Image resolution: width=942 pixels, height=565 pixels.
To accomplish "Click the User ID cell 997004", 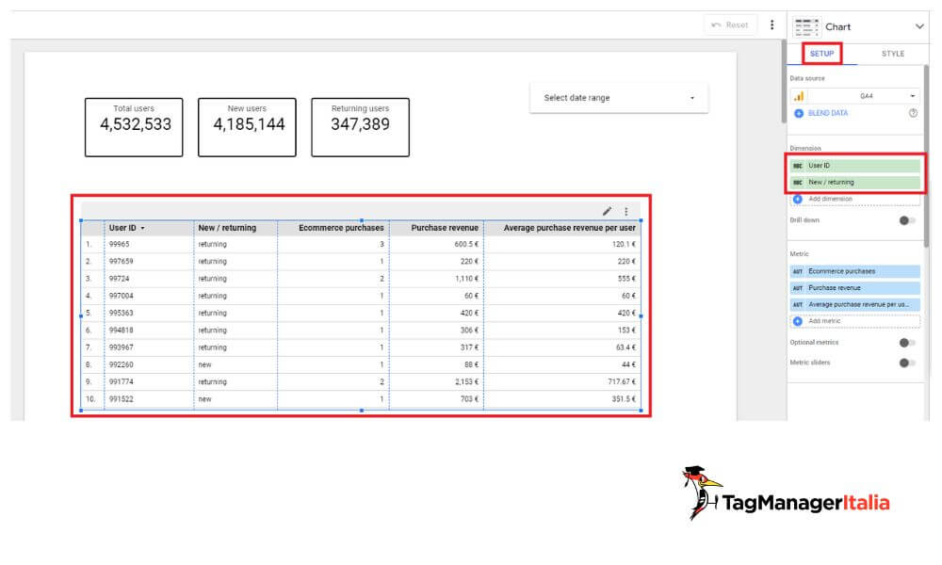I will [x=122, y=296].
